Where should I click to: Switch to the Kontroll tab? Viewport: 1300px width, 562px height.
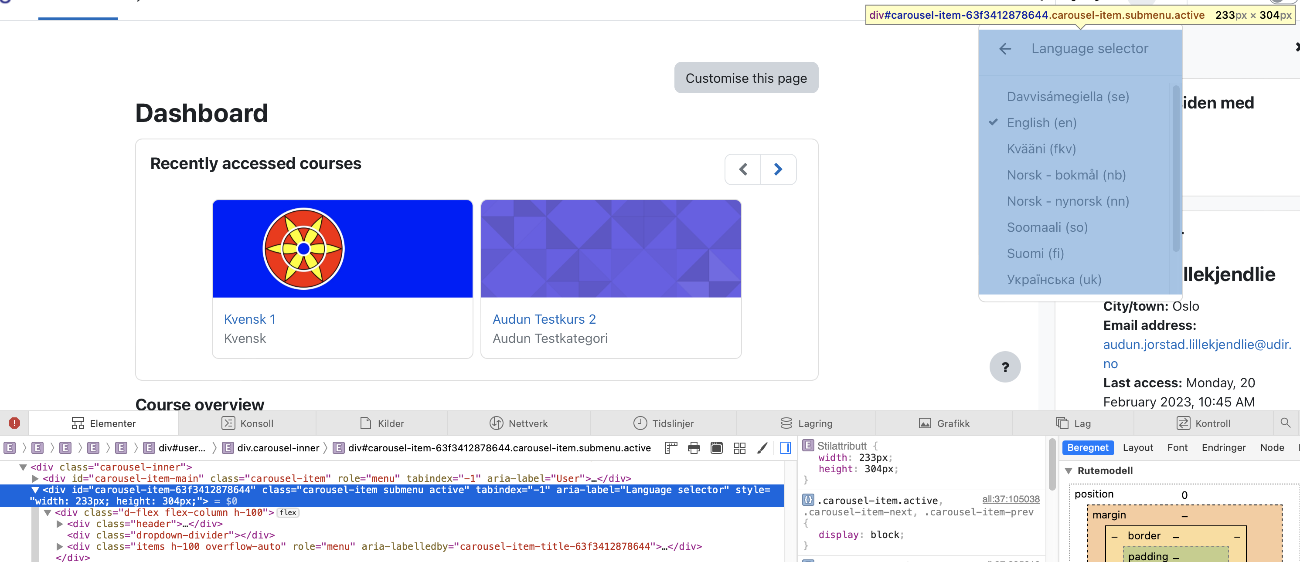tap(1203, 423)
